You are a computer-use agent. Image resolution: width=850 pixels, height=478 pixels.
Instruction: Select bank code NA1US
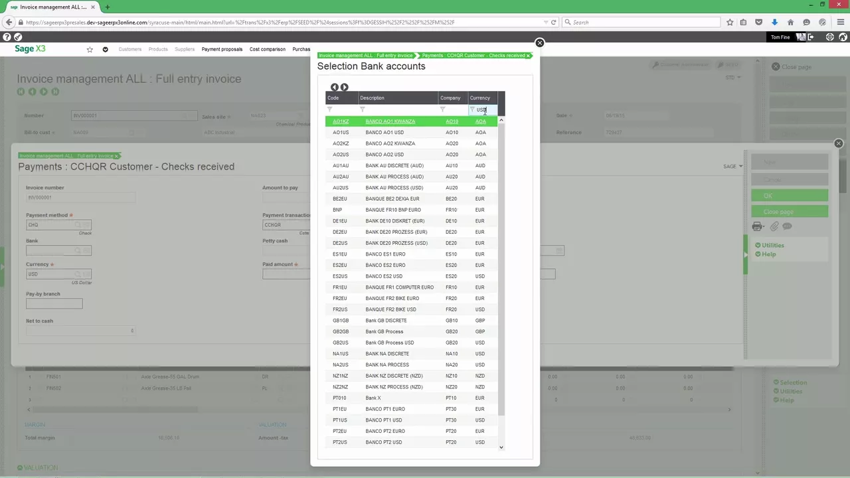[340, 354]
